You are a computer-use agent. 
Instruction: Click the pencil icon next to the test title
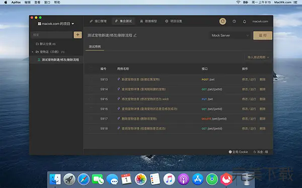[135, 35]
